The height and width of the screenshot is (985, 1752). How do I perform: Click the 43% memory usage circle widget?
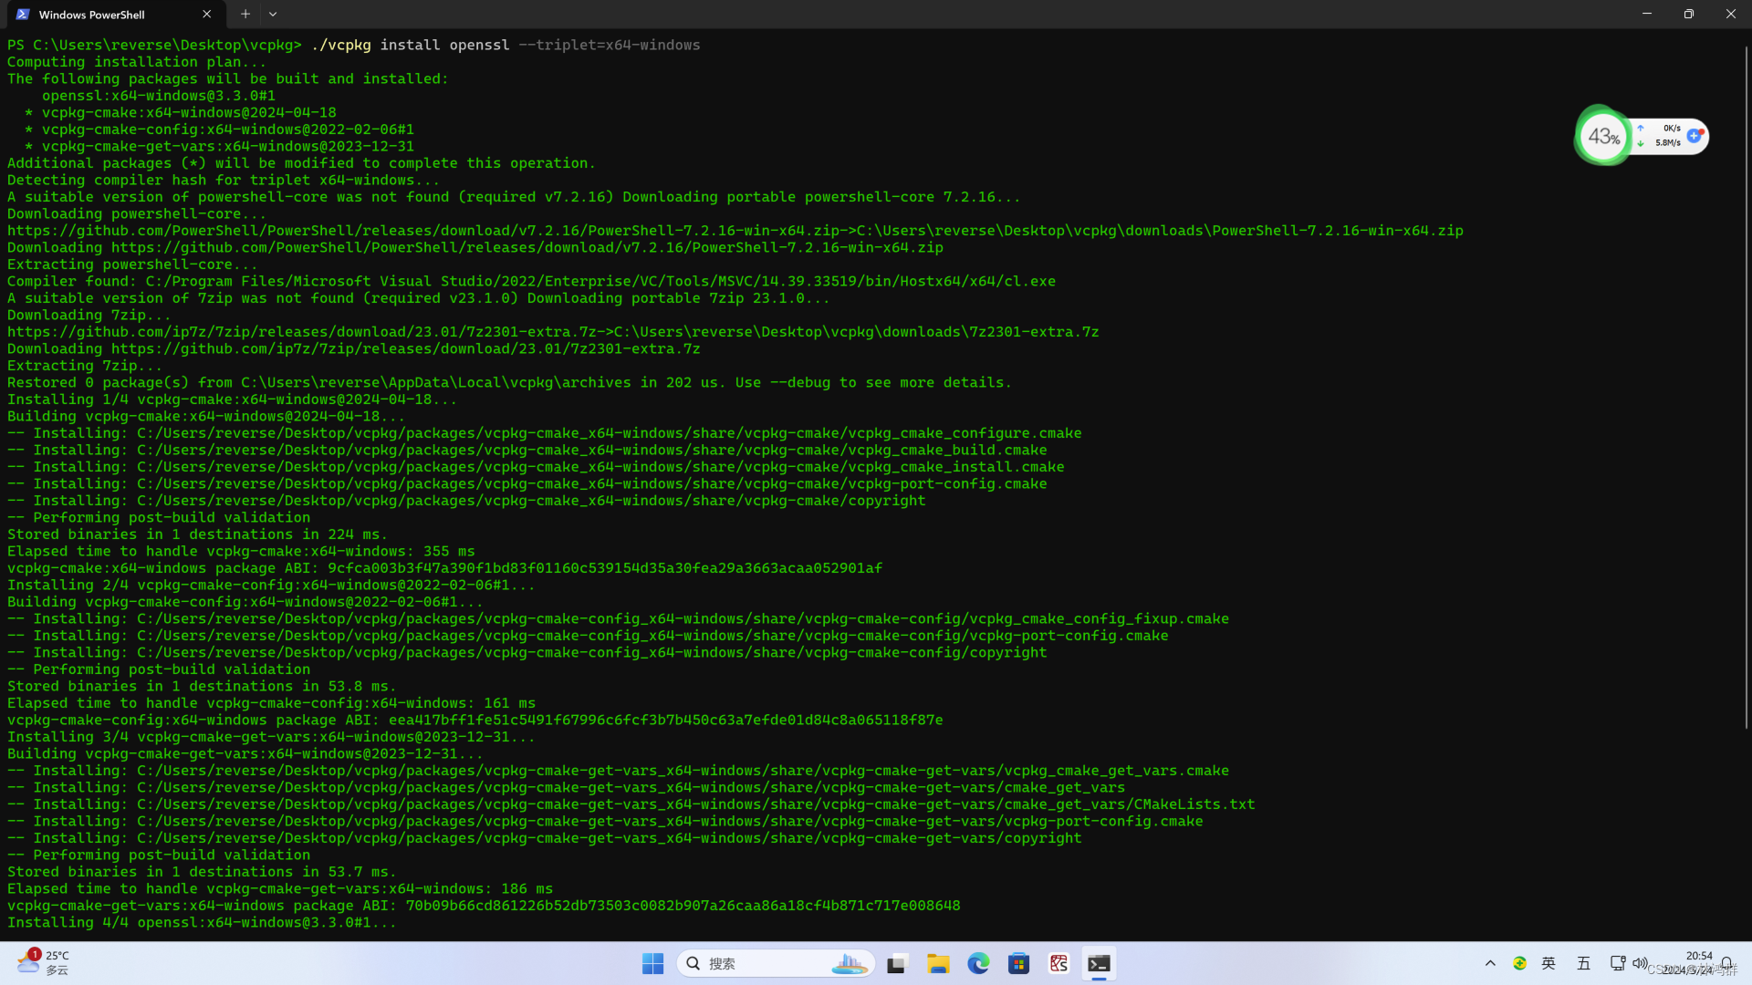tap(1603, 137)
